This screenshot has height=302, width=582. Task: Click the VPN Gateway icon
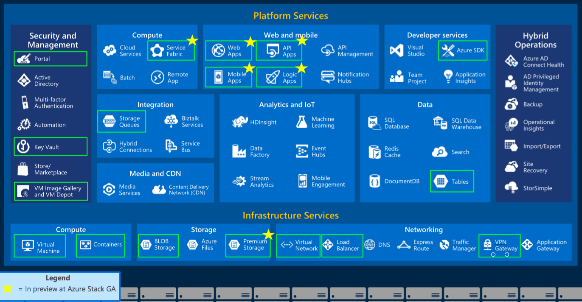coord(487,246)
